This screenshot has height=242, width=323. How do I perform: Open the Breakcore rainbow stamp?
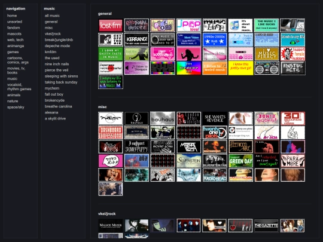tap(188, 68)
